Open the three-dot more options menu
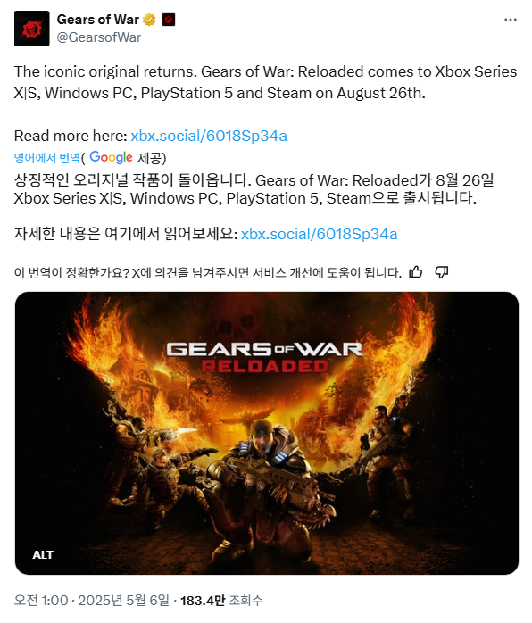The width and height of the screenshot is (532, 623). pyautogui.click(x=511, y=20)
